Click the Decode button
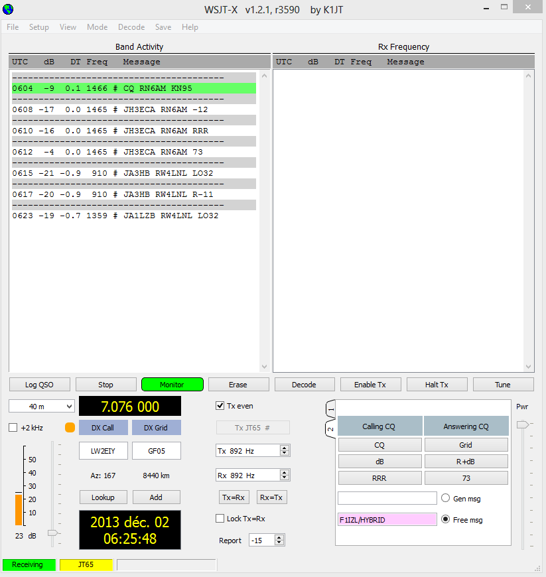The height and width of the screenshot is (577, 546). tap(304, 385)
